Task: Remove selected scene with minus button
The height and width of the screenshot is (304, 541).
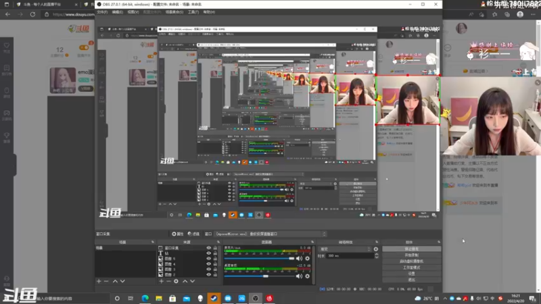Action: point(106,281)
